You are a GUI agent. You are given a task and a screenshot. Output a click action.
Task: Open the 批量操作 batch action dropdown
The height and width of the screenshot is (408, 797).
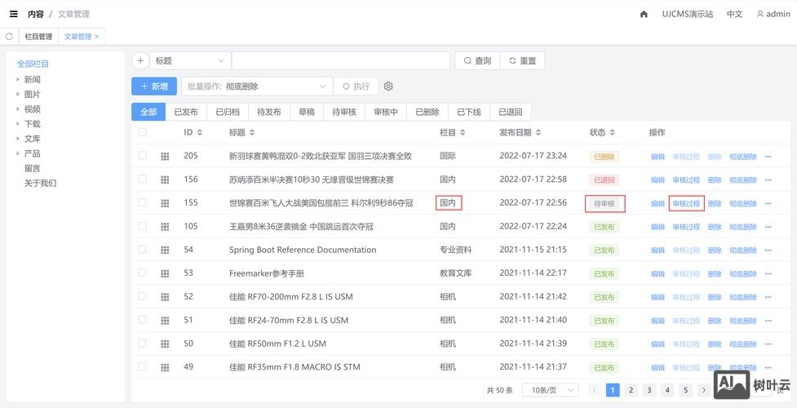point(257,86)
